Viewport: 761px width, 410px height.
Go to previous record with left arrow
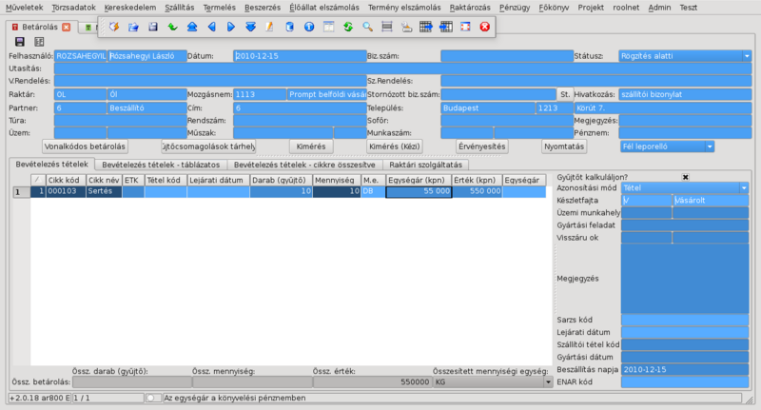tap(211, 26)
